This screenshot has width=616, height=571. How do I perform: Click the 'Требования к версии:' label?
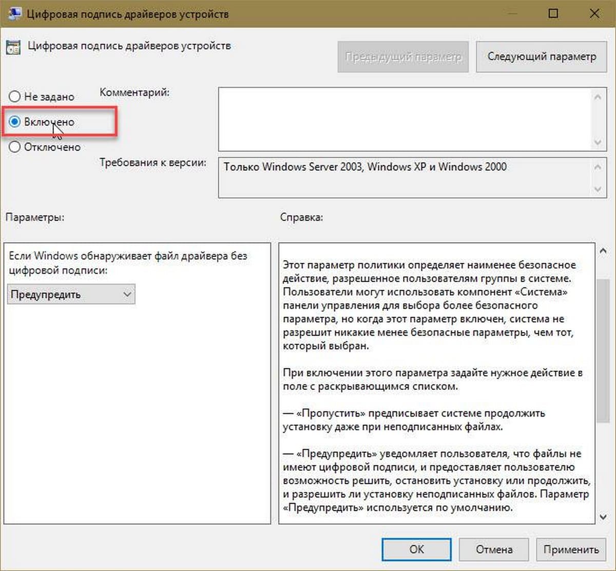[153, 163]
